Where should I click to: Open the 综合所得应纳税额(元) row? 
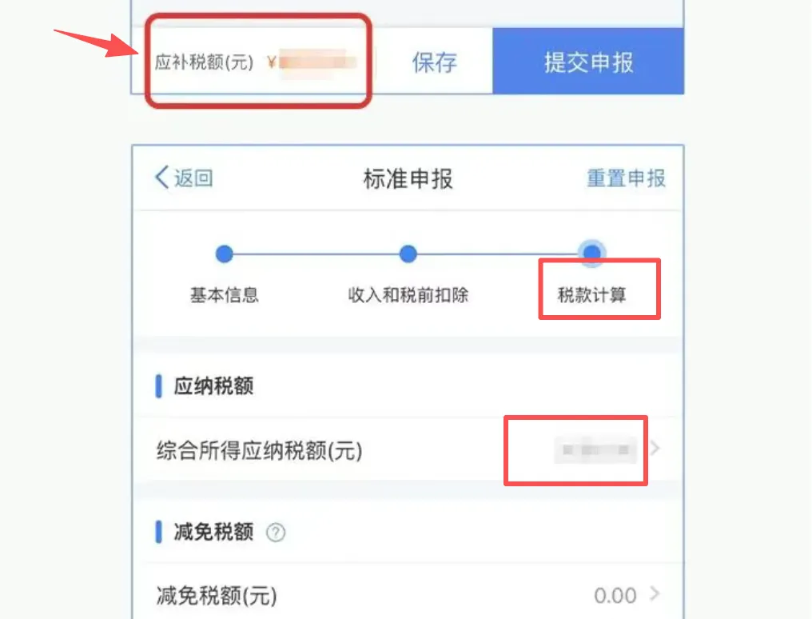click(x=408, y=449)
